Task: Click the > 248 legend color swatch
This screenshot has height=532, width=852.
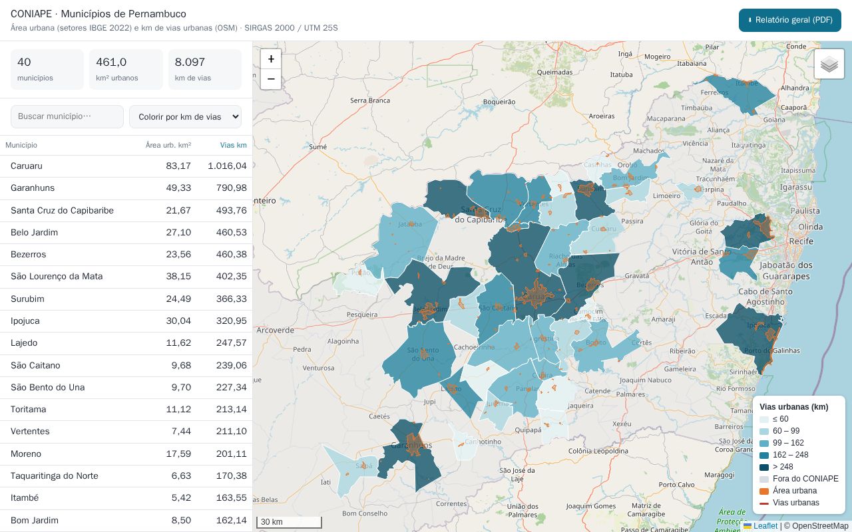Action: [x=764, y=467]
